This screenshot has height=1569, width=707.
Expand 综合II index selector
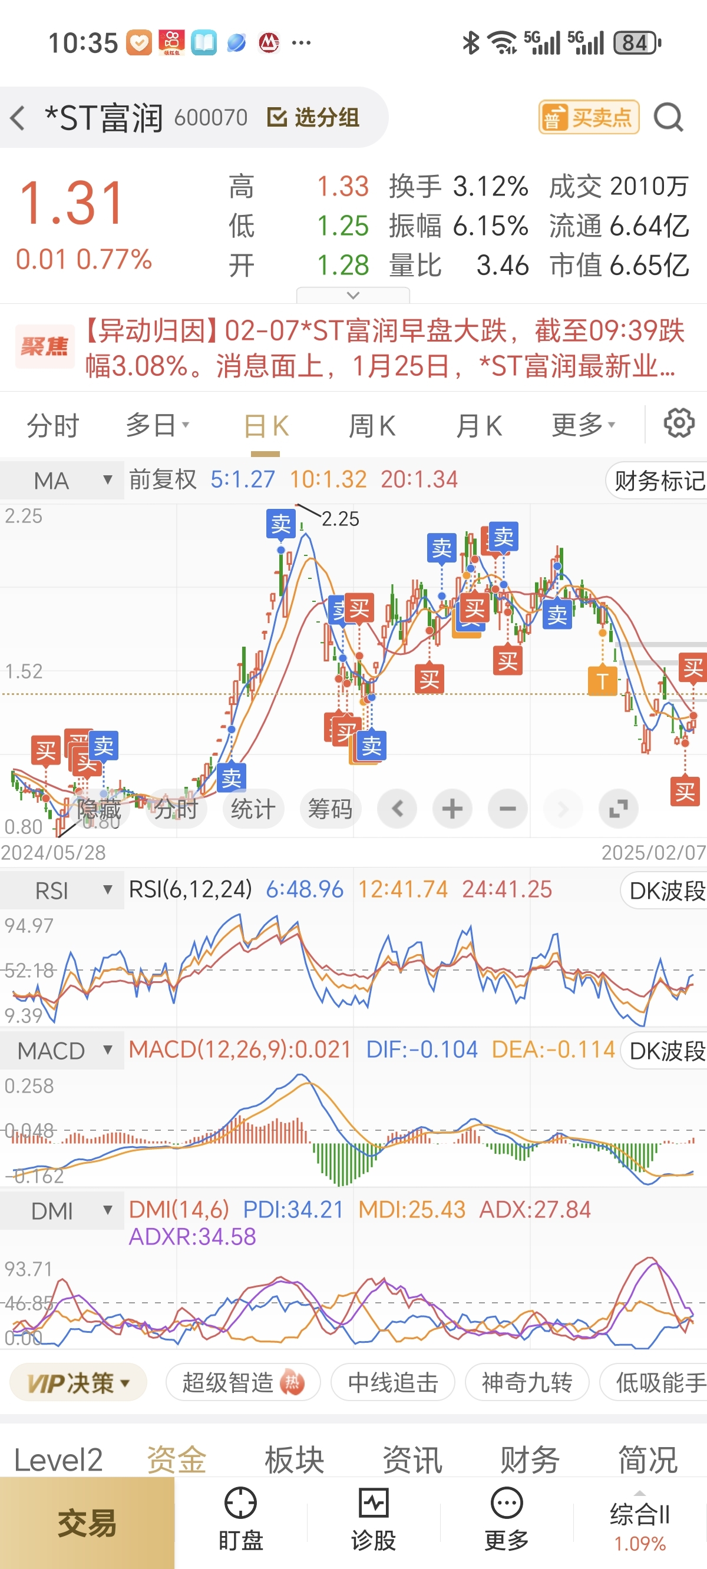[639, 1522]
